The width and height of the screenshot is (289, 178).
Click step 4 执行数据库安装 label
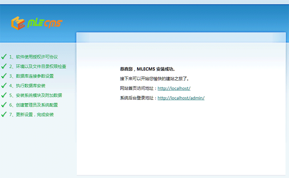27,86
